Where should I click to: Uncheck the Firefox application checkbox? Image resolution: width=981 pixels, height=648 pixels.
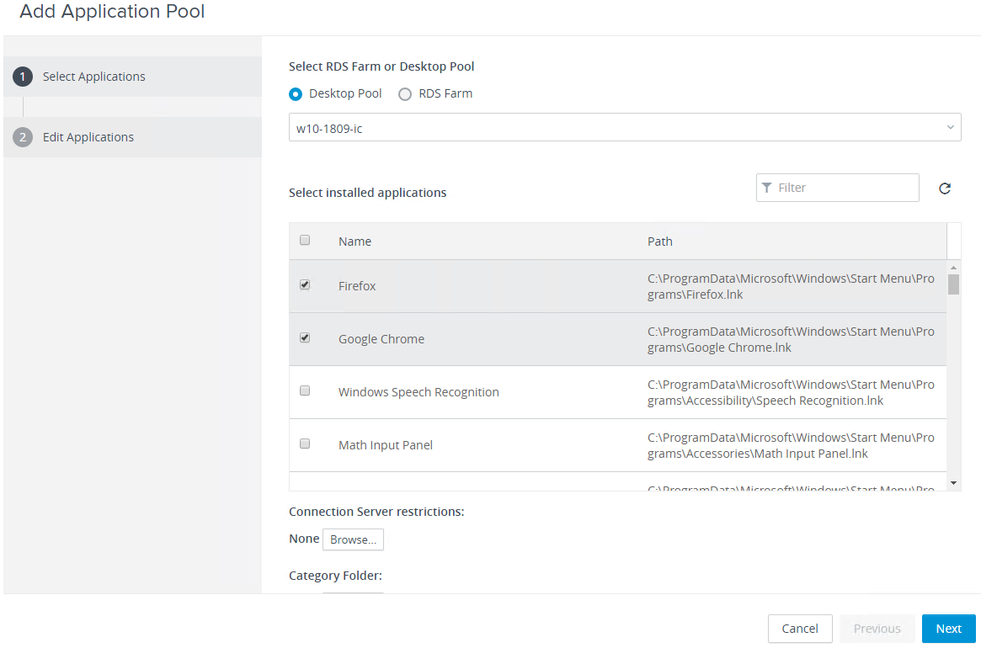[305, 285]
